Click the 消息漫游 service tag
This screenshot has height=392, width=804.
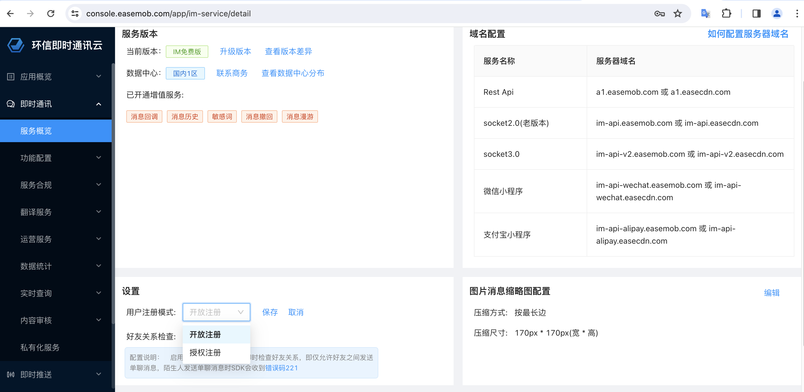click(x=300, y=116)
